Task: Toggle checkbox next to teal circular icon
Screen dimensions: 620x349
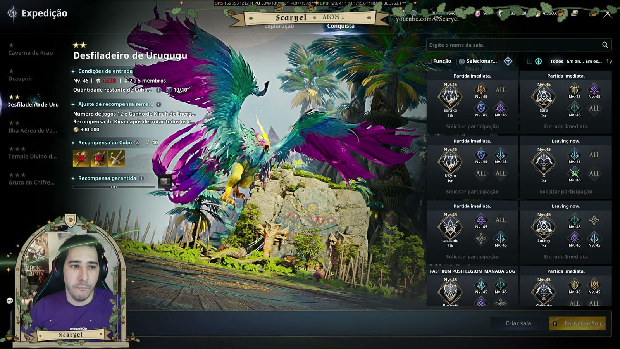Action: pyautogui.click(x=529, y=61)
